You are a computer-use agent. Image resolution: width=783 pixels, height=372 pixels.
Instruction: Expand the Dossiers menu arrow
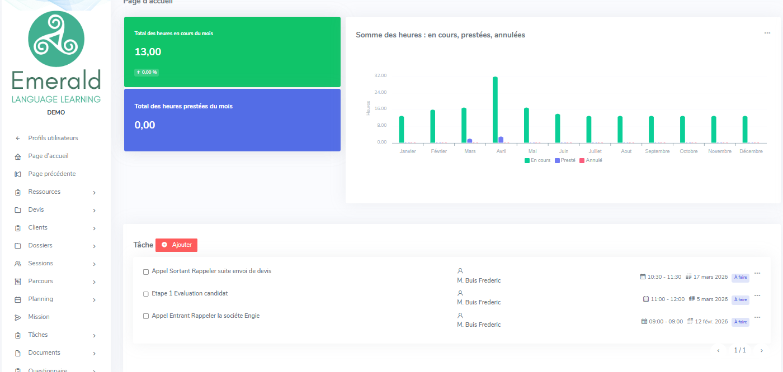click(94, 246)
